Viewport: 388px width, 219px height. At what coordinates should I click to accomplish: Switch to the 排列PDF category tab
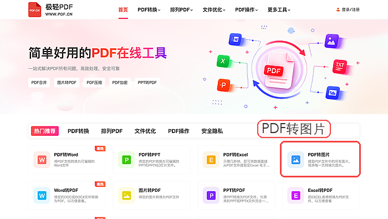111,131
